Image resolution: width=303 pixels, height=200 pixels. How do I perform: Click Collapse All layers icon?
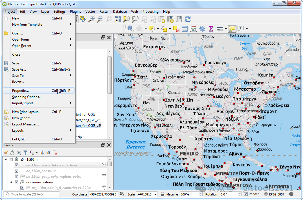coord(48,153)
